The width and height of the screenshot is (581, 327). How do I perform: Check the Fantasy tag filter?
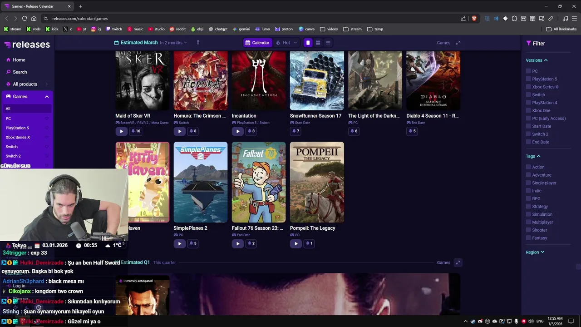tap(528, 238)
